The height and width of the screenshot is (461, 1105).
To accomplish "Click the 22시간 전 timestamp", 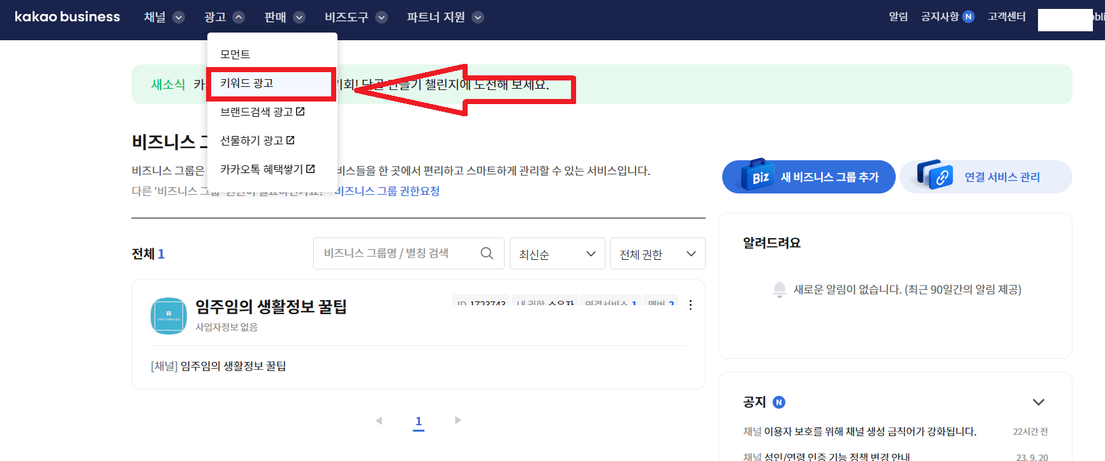I will [x=1030, y=432].
